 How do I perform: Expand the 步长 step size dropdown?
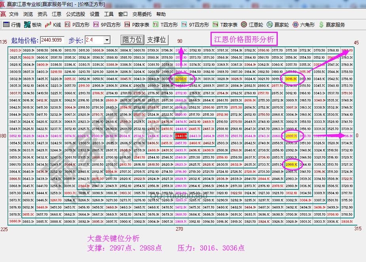[x=107, y=40]
